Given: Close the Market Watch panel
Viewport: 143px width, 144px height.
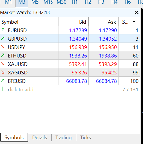Looking at the screenshot, I should pyautogui.click(x=137, y=12).
